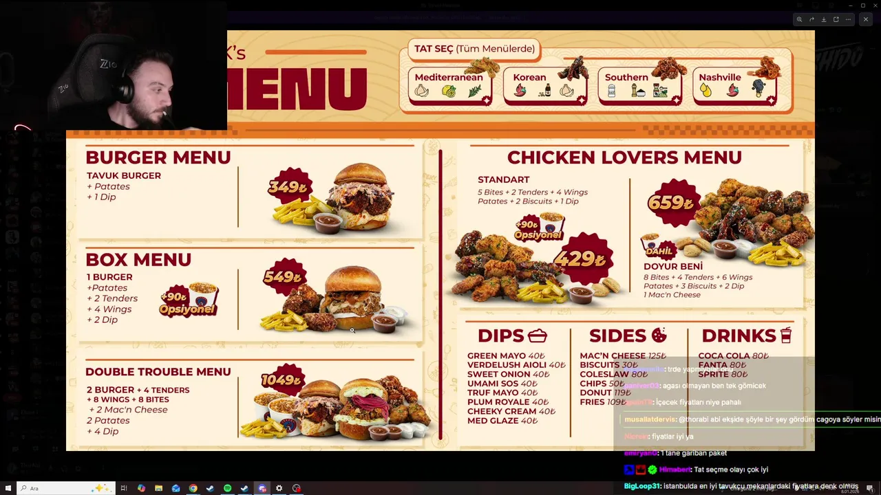Click the 'TAT SEÇ (Tüm Menülerde)' label
The height and width of the screenshot is (495, 881).
coord(474,49)
